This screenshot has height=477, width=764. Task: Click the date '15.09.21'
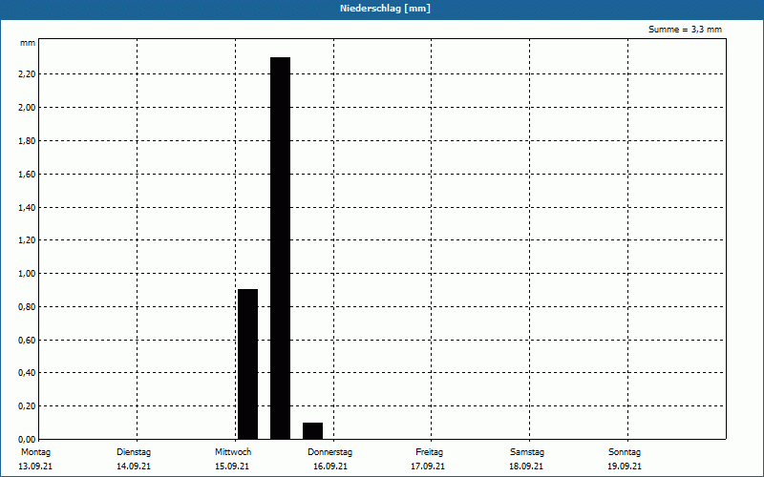[232, 467]
